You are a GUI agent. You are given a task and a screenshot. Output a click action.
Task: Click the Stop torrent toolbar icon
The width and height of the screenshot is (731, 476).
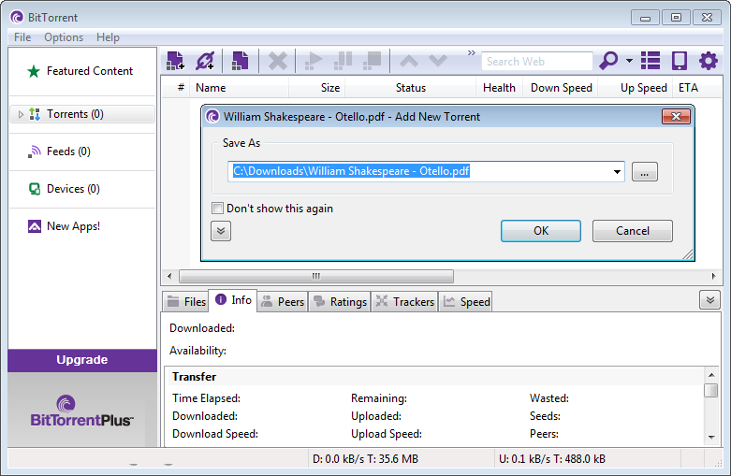pos(372,61)
